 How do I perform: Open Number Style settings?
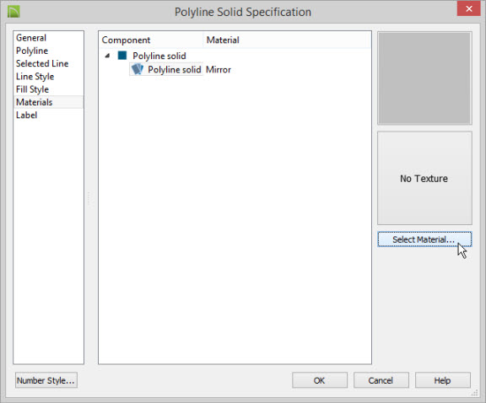pyautogui.click(x=46, y=380)
